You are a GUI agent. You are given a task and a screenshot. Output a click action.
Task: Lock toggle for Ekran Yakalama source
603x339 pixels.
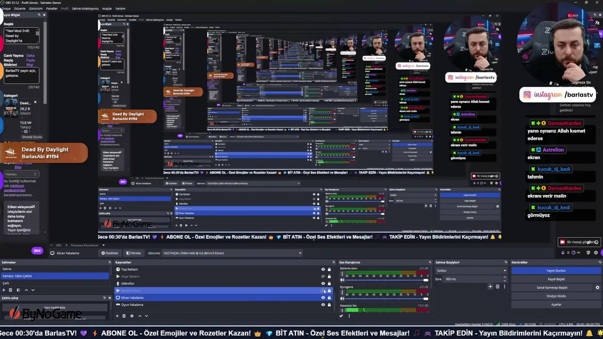tap(329, 298)
